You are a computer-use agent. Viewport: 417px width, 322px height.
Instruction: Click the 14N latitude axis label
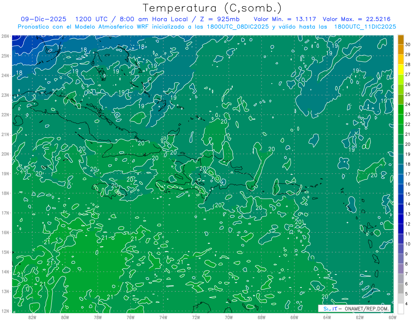click(x=5, y=272)
